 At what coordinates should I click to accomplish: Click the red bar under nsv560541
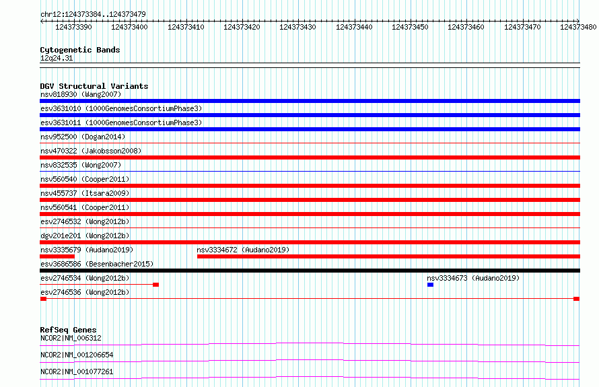(x=310, y=214)
